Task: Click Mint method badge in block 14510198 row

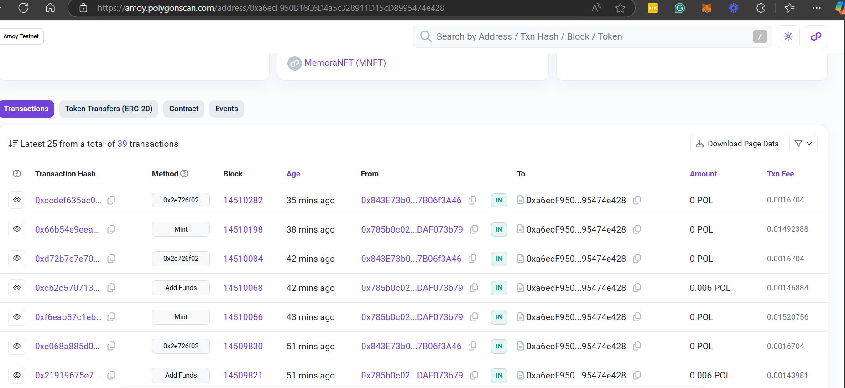Action: click(x=181, y=229)
